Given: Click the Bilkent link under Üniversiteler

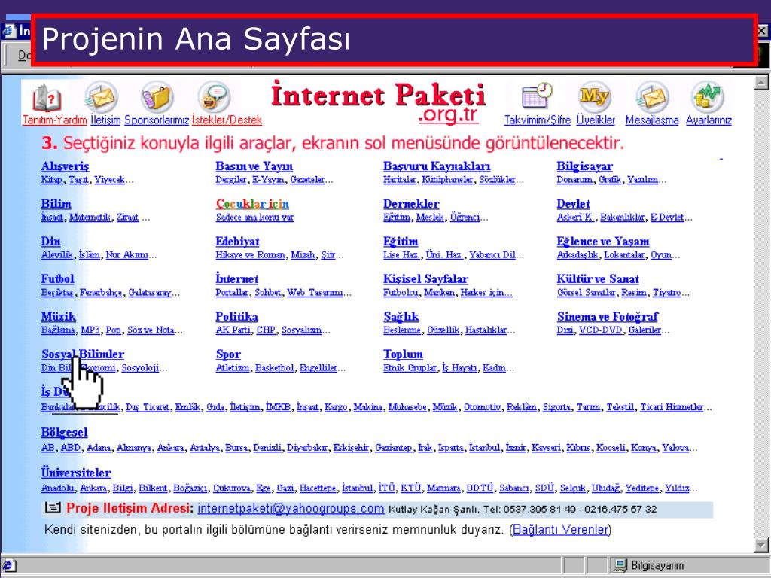Looking at the screenshot, I should [153, 488].
